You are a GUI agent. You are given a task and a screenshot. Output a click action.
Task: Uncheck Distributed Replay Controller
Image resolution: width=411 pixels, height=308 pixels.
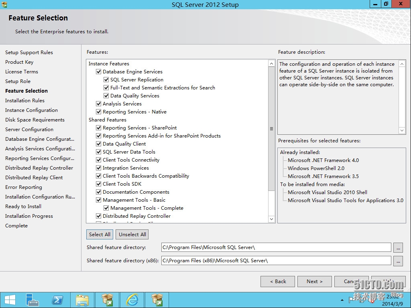coord(99,216)
